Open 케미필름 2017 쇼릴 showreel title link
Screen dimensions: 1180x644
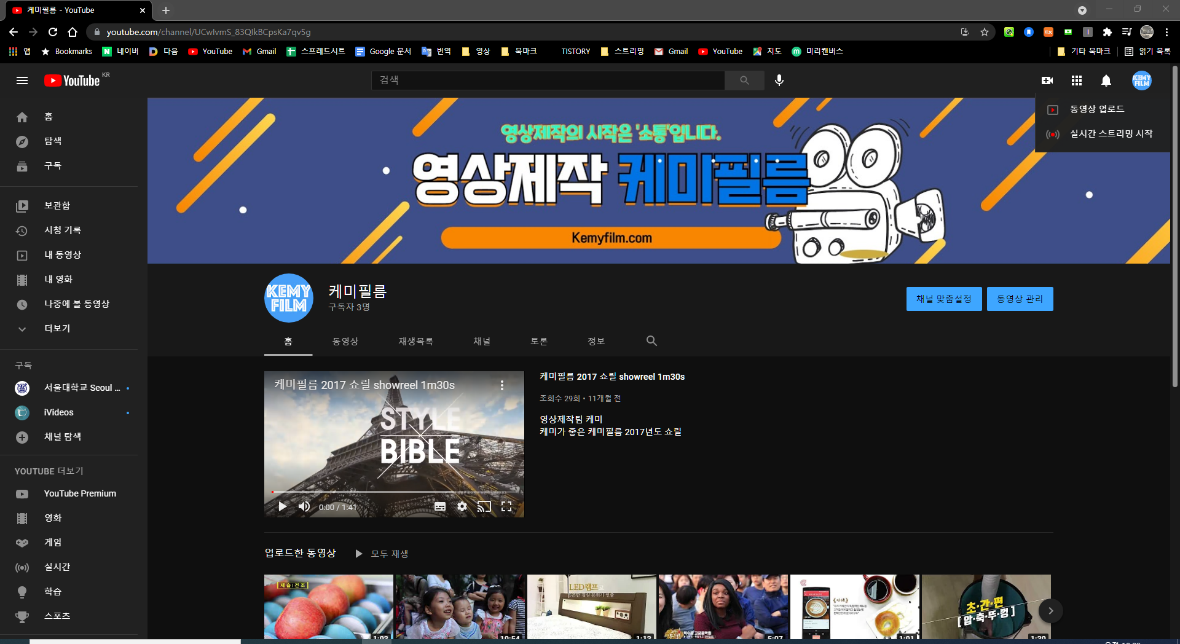tap(612, 377)
